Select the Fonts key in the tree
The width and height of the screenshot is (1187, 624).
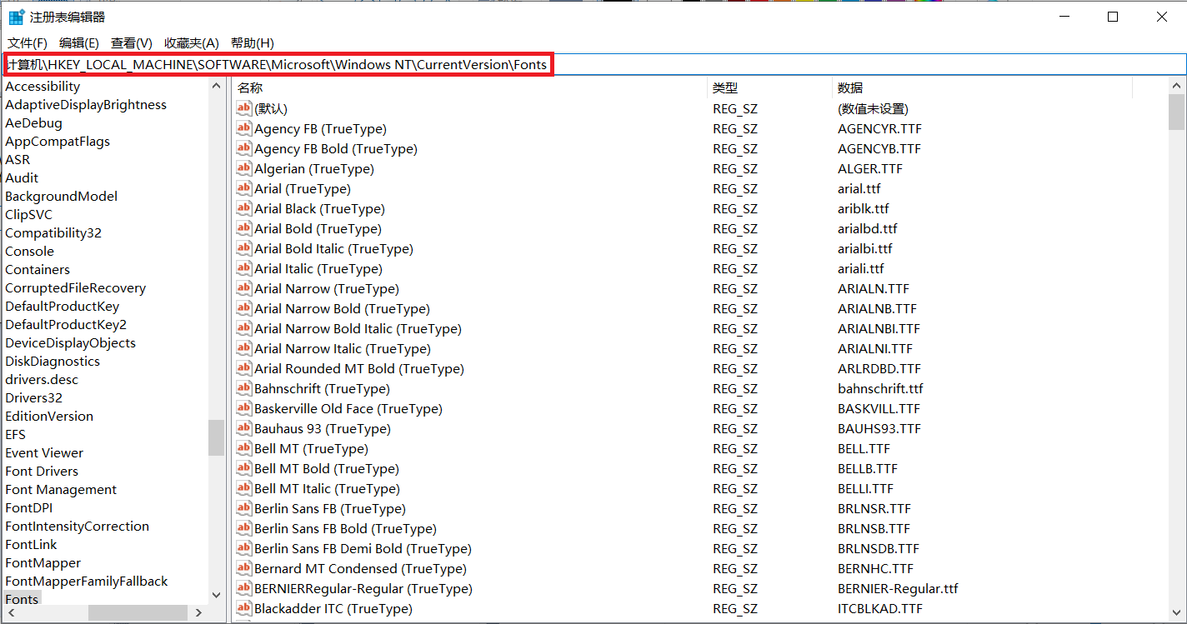pyautogui.click(x=22, y=599)
